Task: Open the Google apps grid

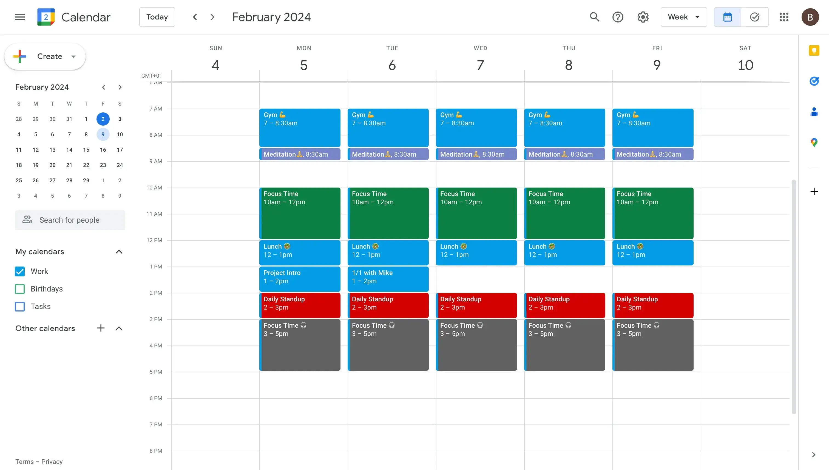Action: [784, 17]
